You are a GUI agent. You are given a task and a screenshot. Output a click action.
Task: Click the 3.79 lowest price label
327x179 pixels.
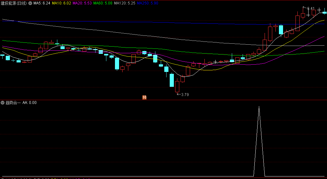[185, 95]
